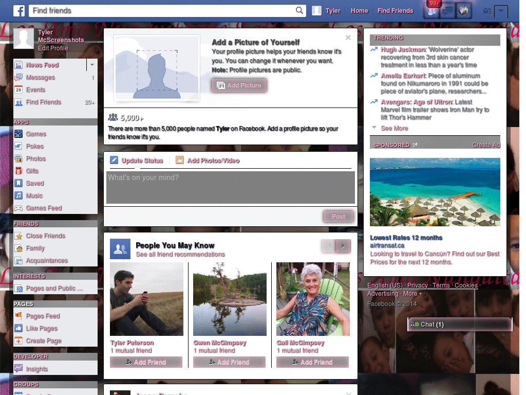Add Gail McGimpsey as friend
Viewport: 526px width, 395px height.
[312, 363]
